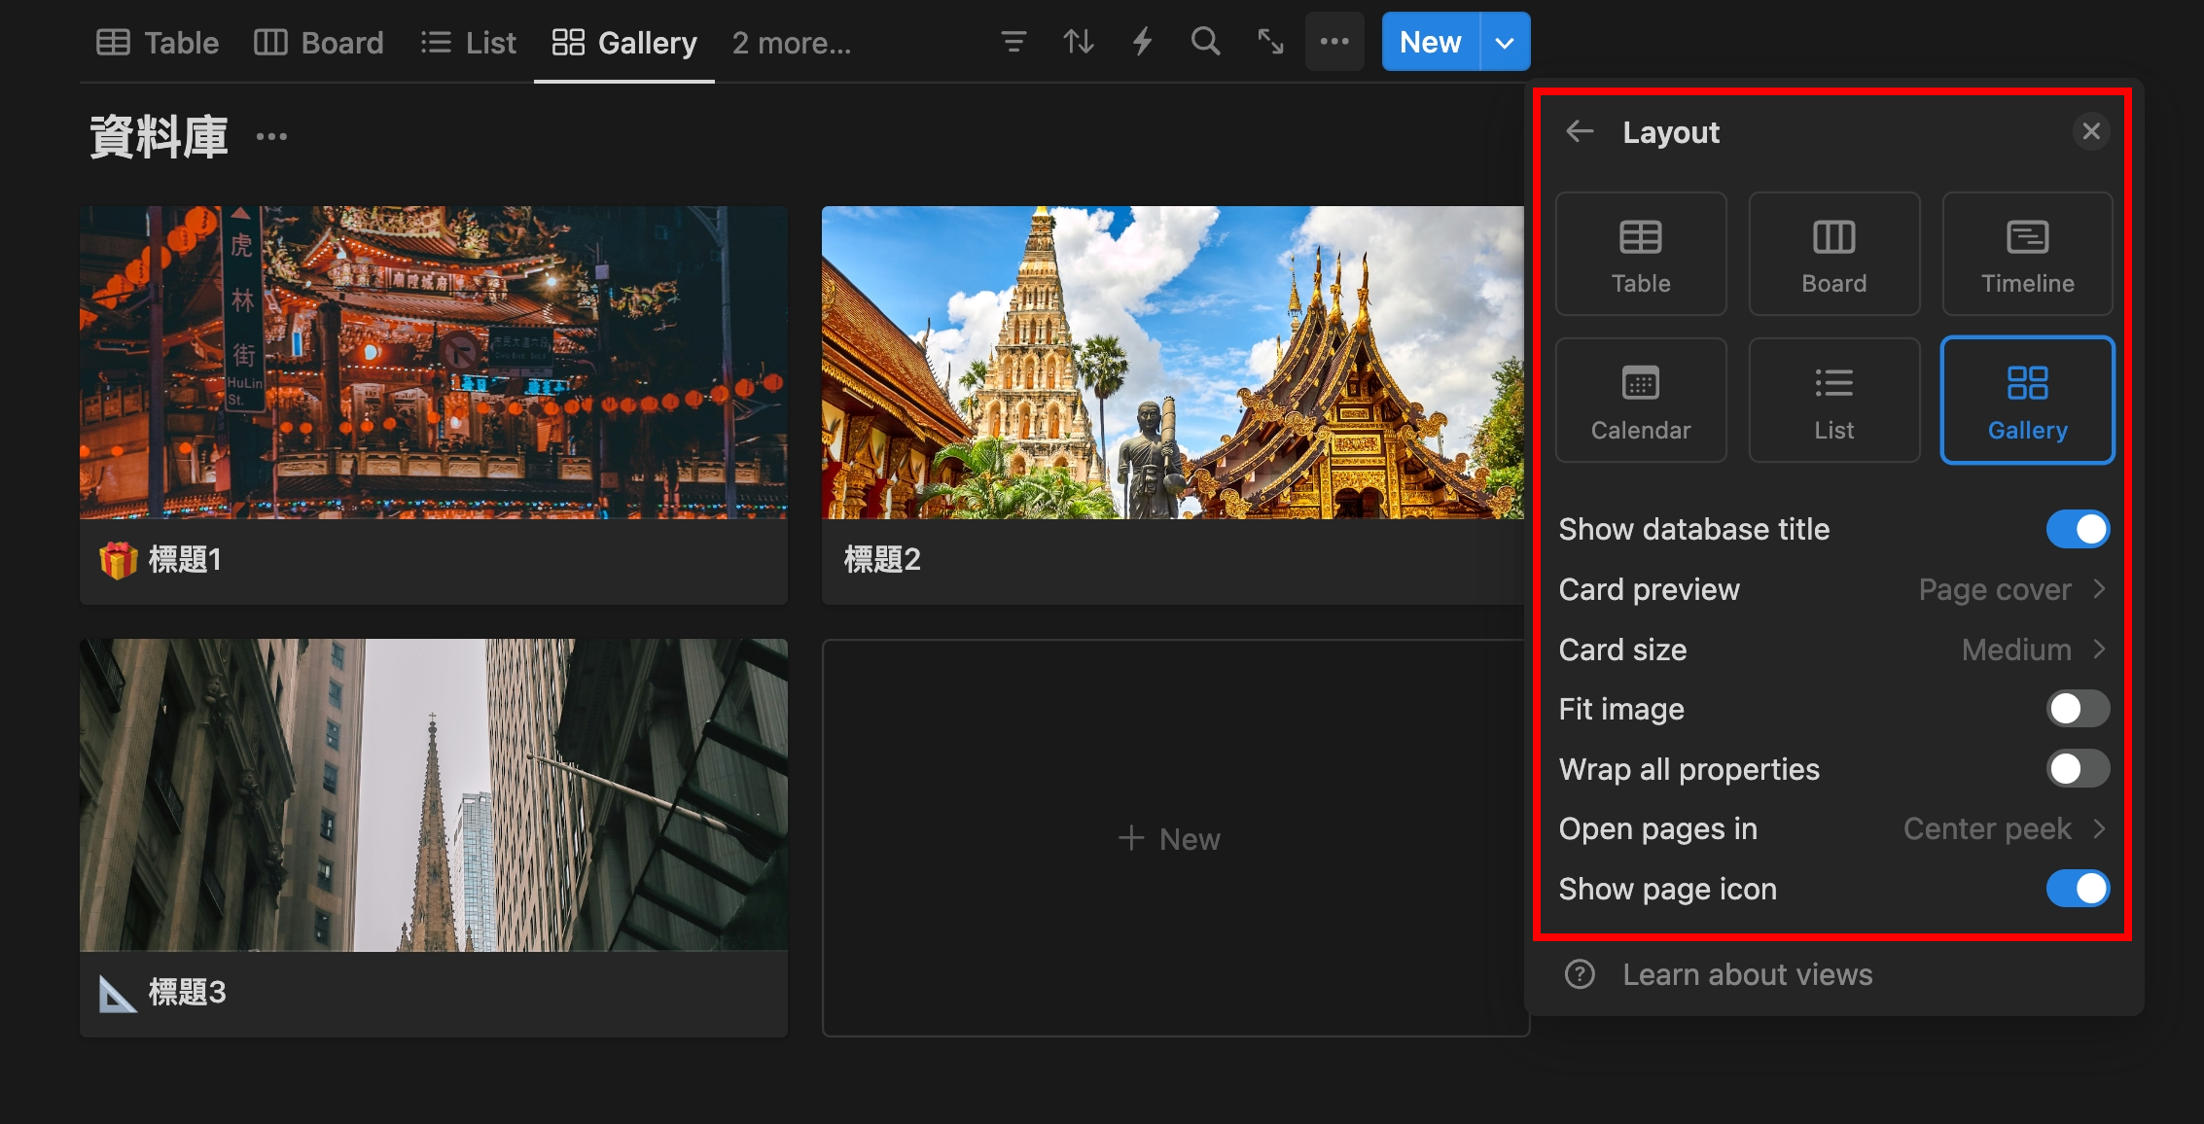Viewport: 2204px width, 1124px height.
Task: Enable the Fit image toggle
Action: click(2077, 709)
